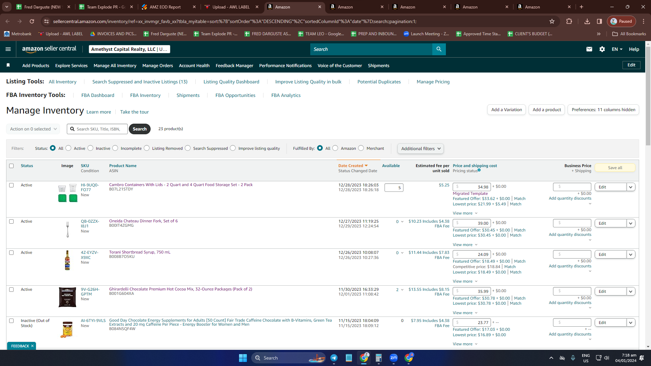
Task: Open the FBA Dashboard link
Action: pyautogui.click(x=98, y=95)
